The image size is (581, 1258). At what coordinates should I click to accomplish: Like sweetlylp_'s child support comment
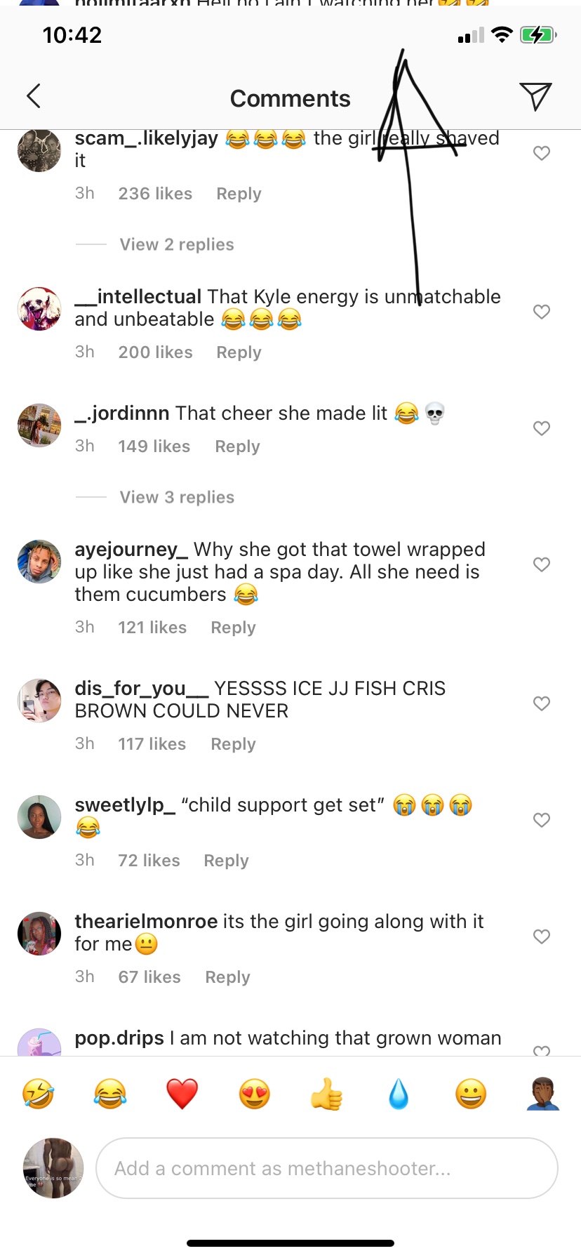(542, 819)
